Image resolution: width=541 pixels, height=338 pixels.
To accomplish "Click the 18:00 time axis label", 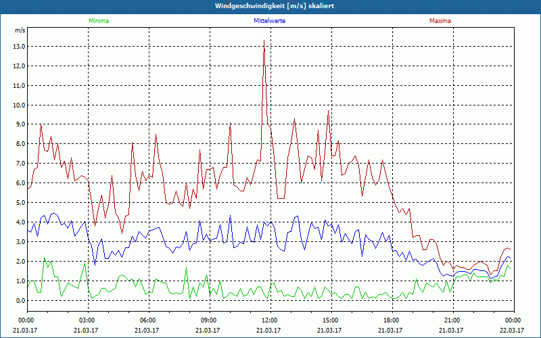I will pos(392,320).
